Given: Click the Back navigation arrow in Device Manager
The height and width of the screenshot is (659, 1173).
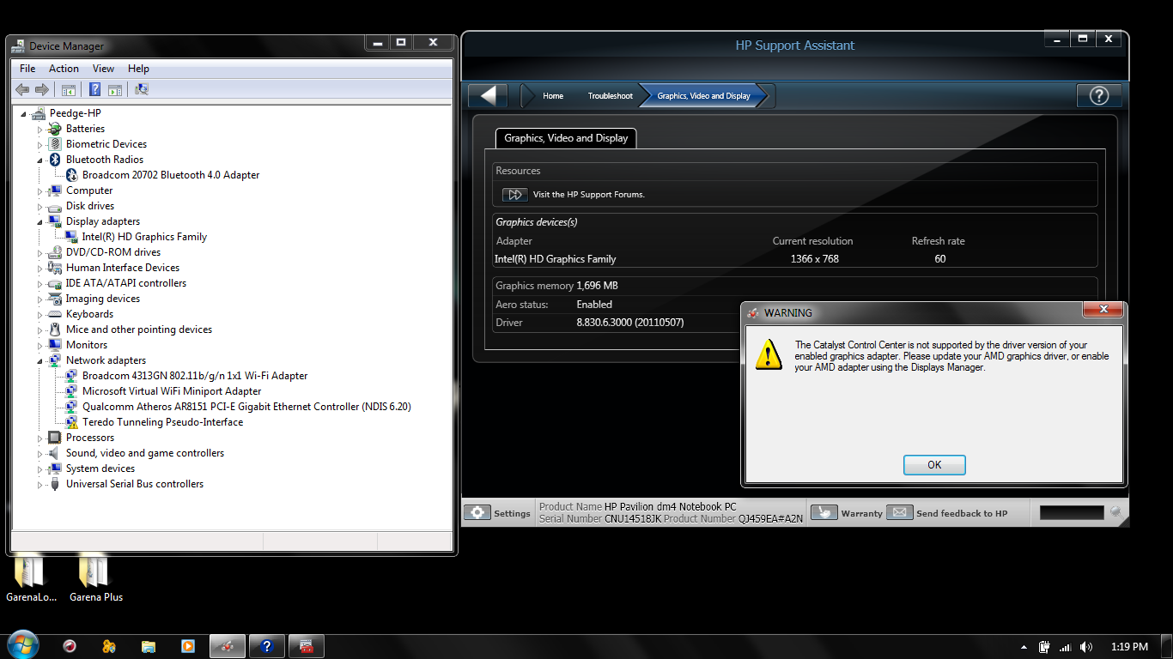Looking at the screenshot, I should [x=22, y=89].
